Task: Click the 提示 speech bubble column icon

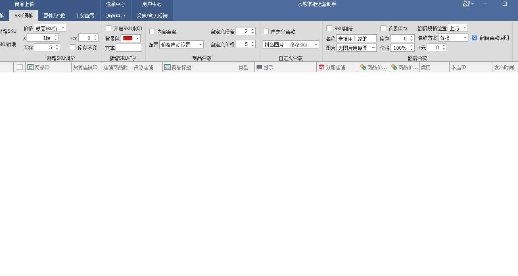Action: pos(259,67)
